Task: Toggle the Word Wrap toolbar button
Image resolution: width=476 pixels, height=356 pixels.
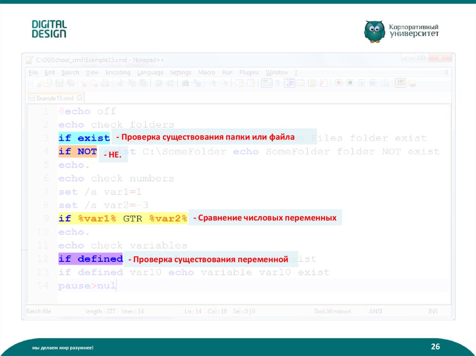Action: [x=266, y=83]
